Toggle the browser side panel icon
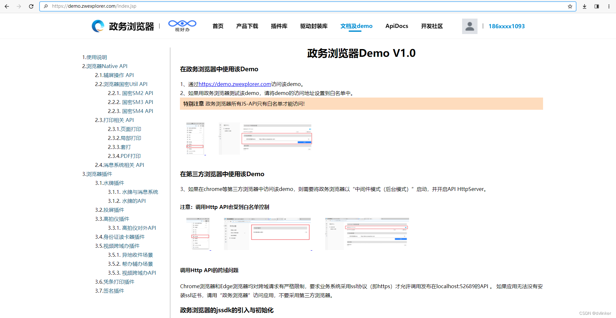This screenshot has height=318, width=616. point(597,6)
